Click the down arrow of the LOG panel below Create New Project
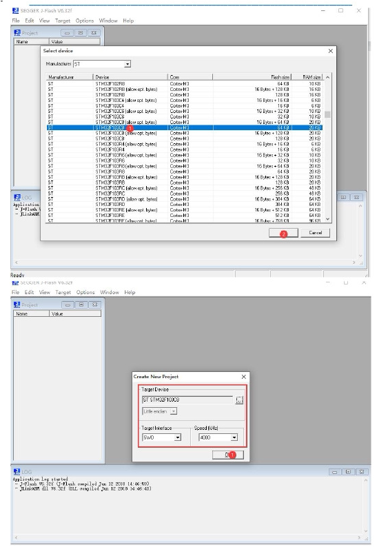This screenshot has width=388, height=549. [365, 531]
